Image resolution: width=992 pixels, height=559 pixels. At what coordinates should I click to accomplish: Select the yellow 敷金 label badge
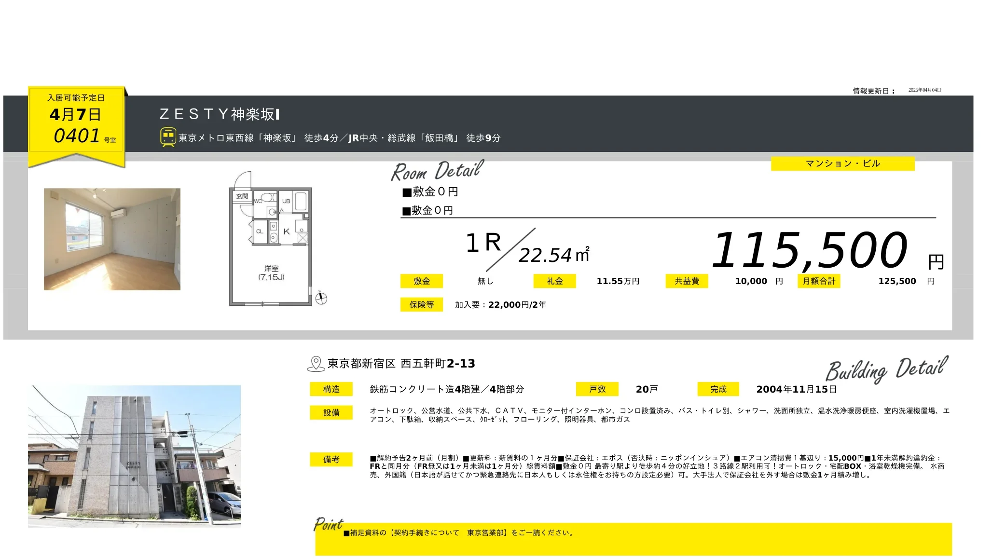(x=422, y=281)
